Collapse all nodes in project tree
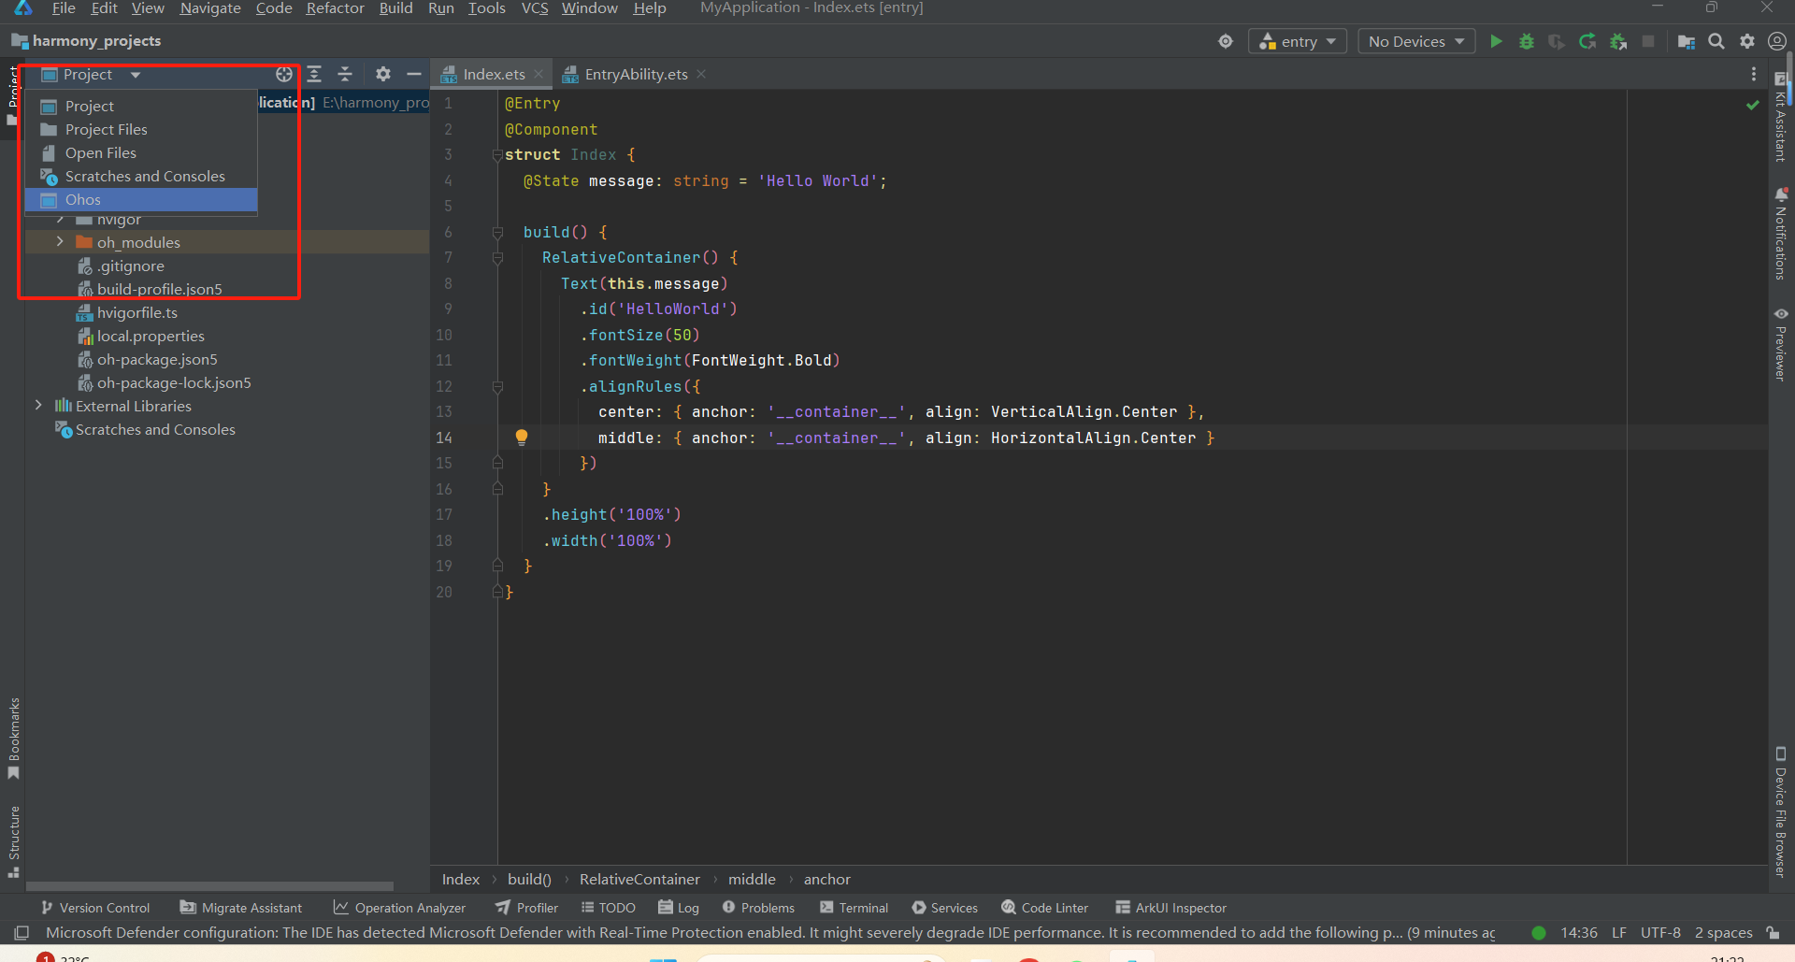The height and width of the screenshot is (962, 1795). (345, 74)
